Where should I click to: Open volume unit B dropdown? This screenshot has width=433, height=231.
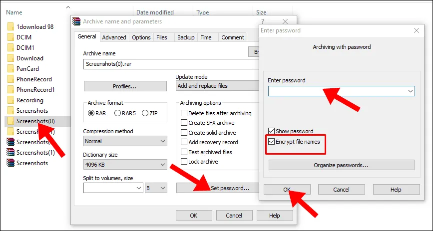(x=156, y=189)
